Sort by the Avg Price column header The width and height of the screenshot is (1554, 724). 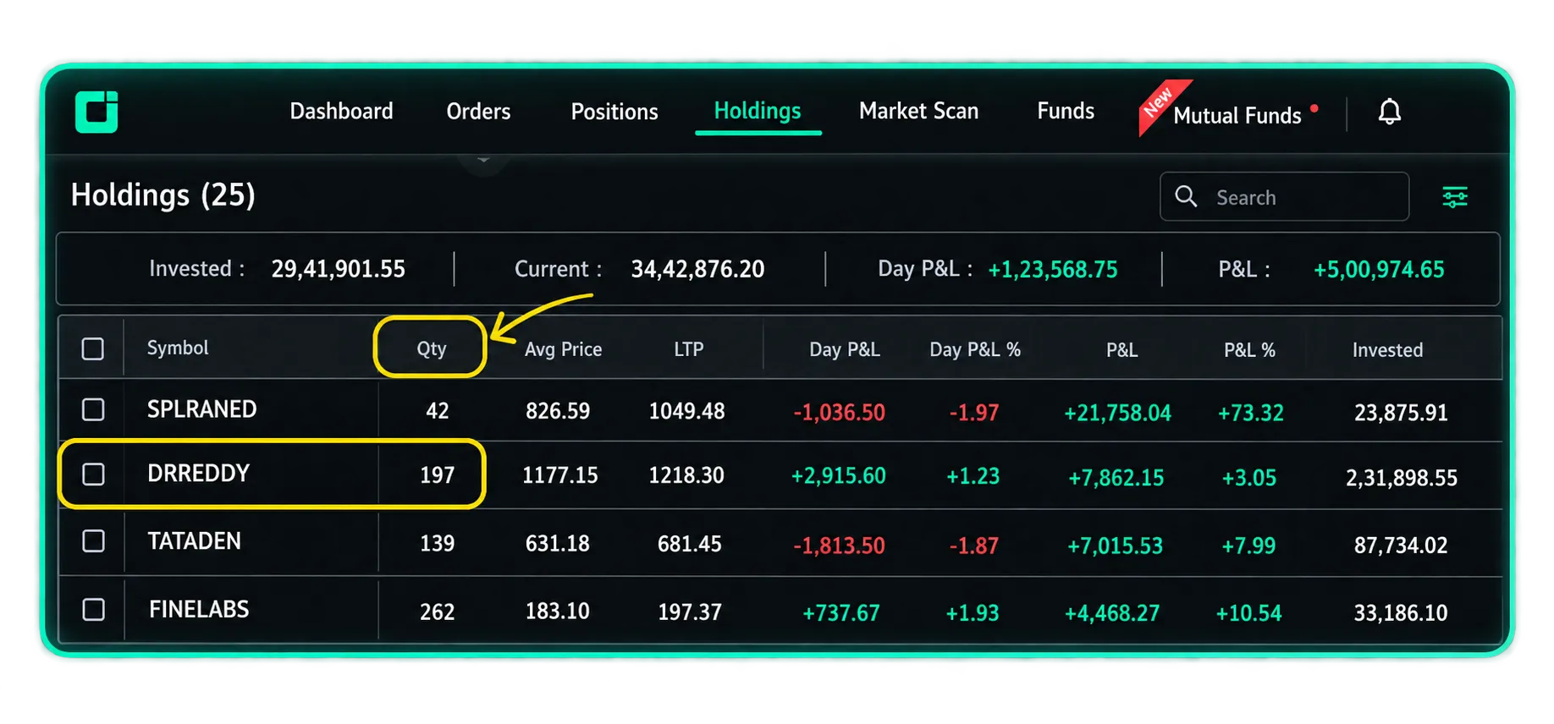563,349
